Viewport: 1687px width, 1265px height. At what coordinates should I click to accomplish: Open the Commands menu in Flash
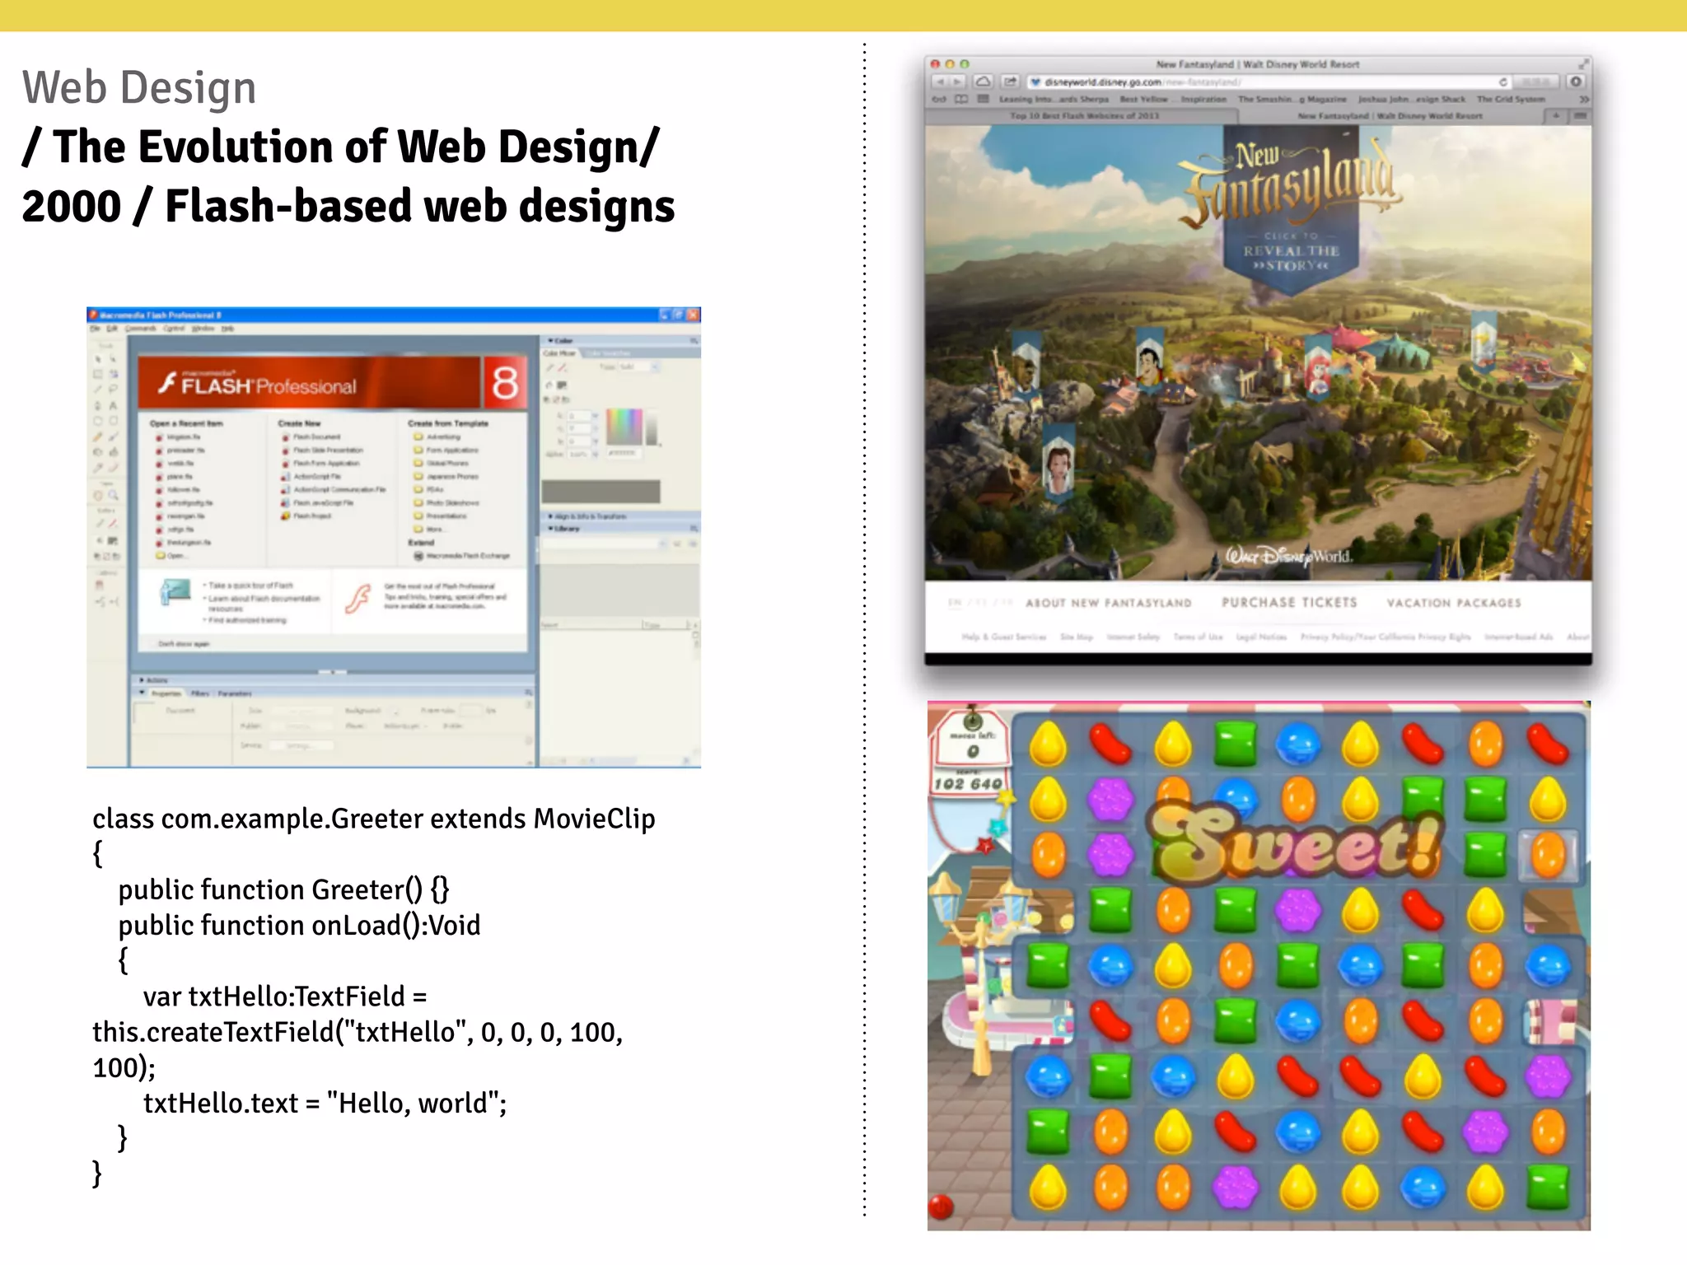pos(141,329)
